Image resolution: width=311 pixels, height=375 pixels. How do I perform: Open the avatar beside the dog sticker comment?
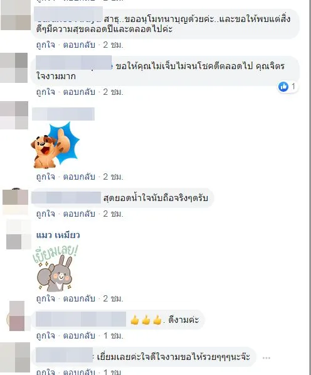pyautogui.click(x=14, y=116)
